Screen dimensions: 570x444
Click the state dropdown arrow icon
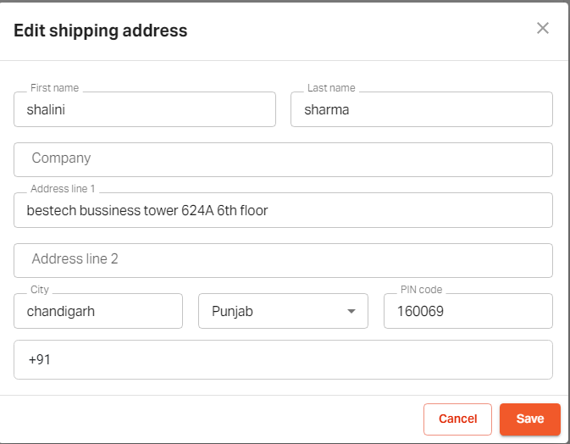(351, 311)
